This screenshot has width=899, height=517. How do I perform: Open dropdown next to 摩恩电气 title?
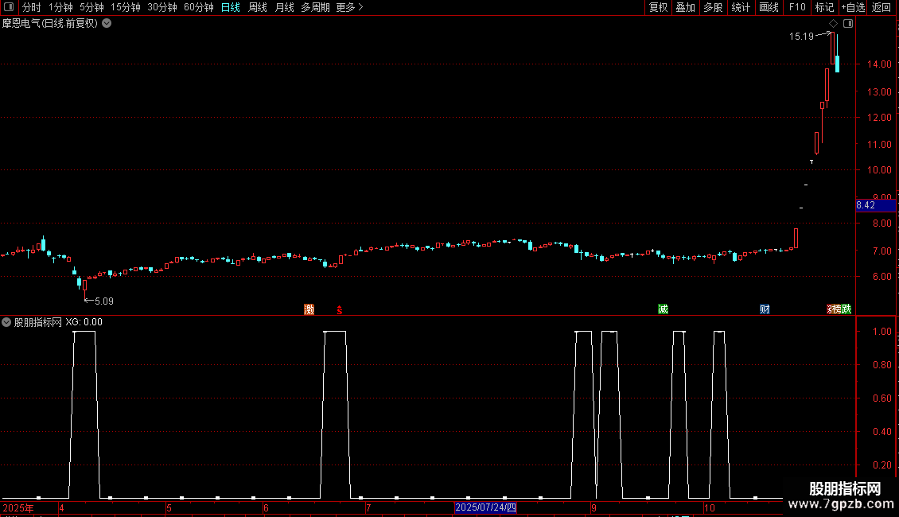107,24
